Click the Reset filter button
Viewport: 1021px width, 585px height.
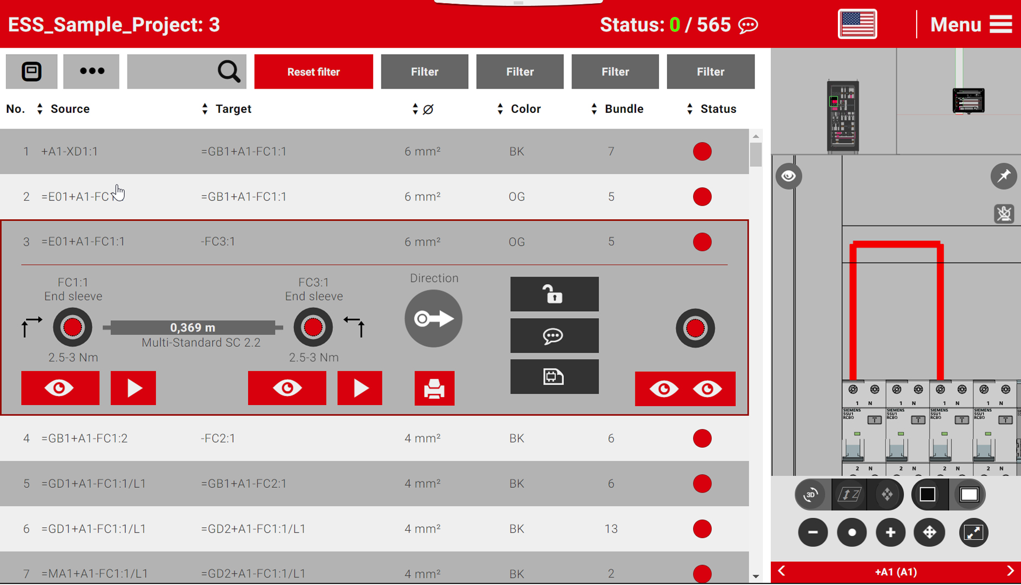tap(313, 72)
